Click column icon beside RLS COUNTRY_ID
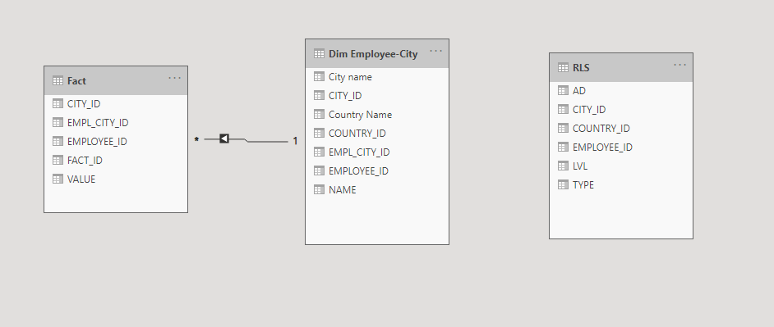Screen dimensions: 774x327 click(x=563, y=128)
